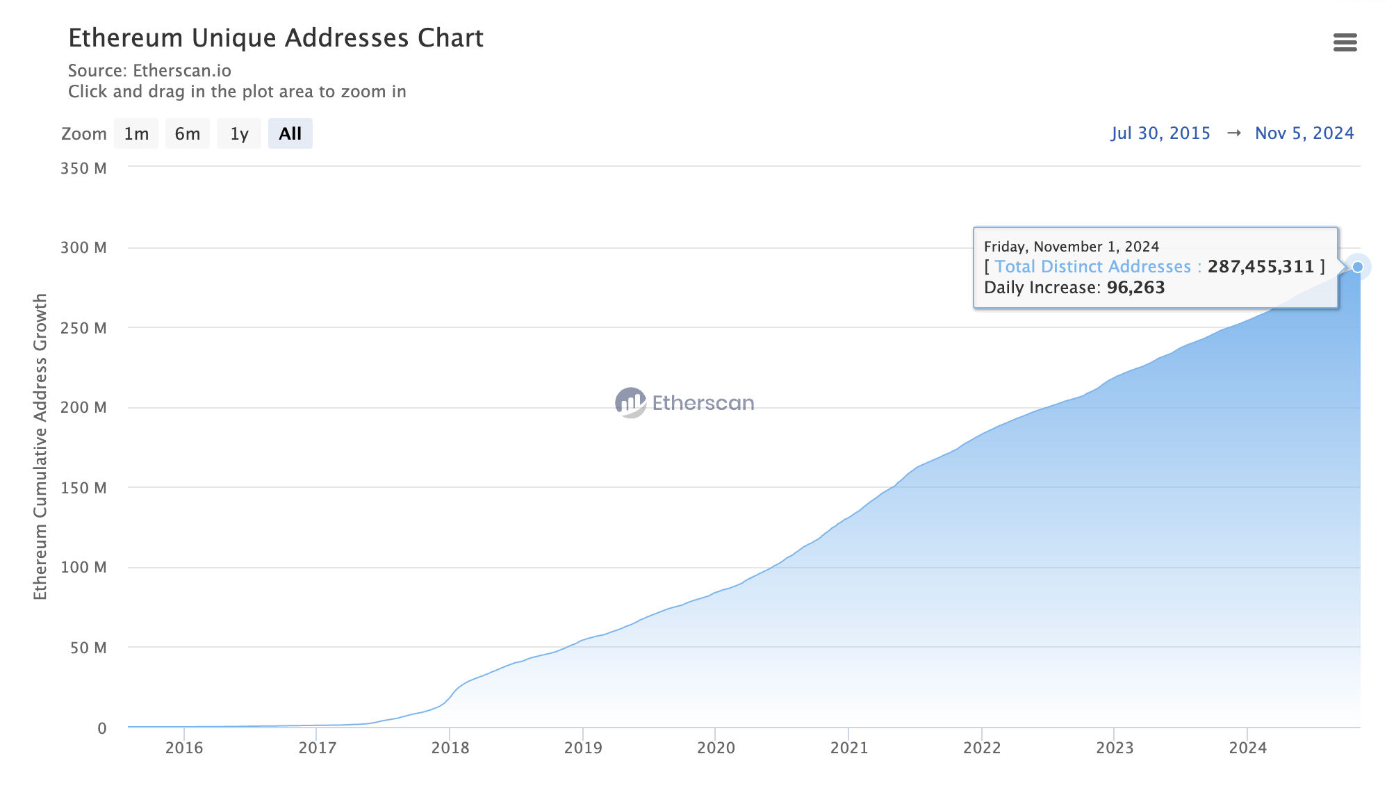Click the 2017 x-axis label
This screenshot has height=788, width=1387.
point(318,748)
